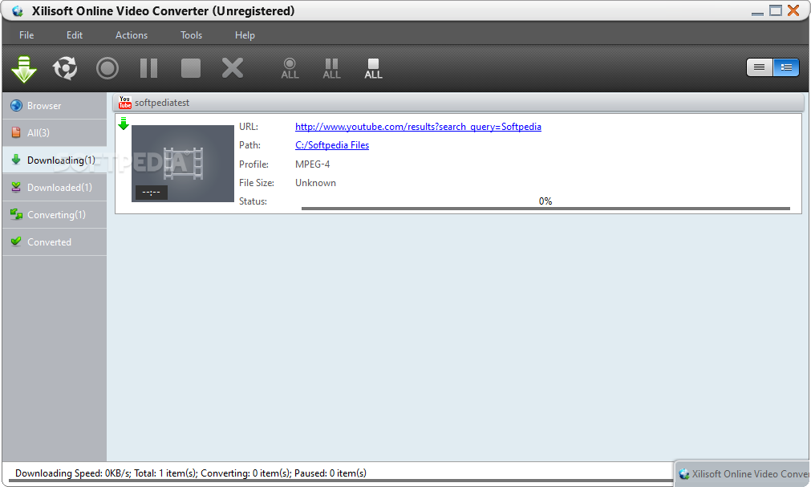Click the video thumbnail placeholder

pyautogui.click(x=183, y=164)
